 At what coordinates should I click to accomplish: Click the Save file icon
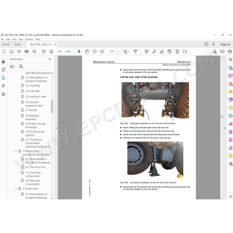4,52
